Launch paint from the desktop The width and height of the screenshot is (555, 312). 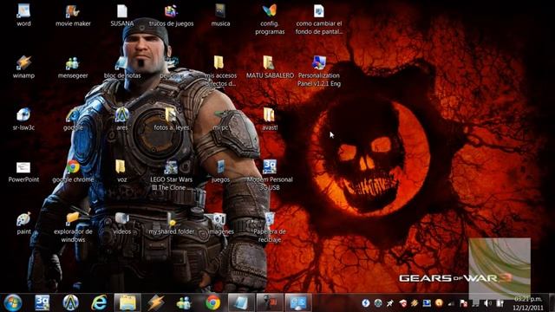(23, 224)
